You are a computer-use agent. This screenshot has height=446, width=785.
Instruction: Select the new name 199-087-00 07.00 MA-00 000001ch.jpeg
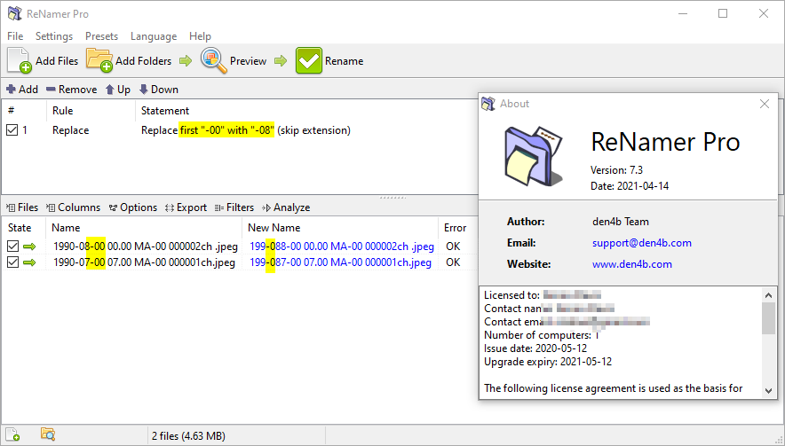340,262
